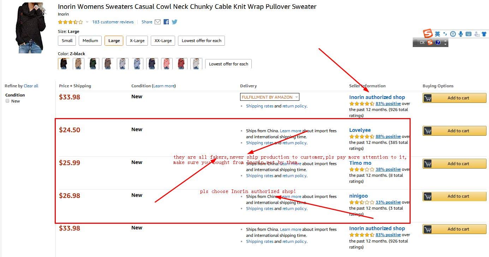Choose the green sweater color swatch
Image resolution: width=489 pixels, height=257 pixels.
coord(93,64)
